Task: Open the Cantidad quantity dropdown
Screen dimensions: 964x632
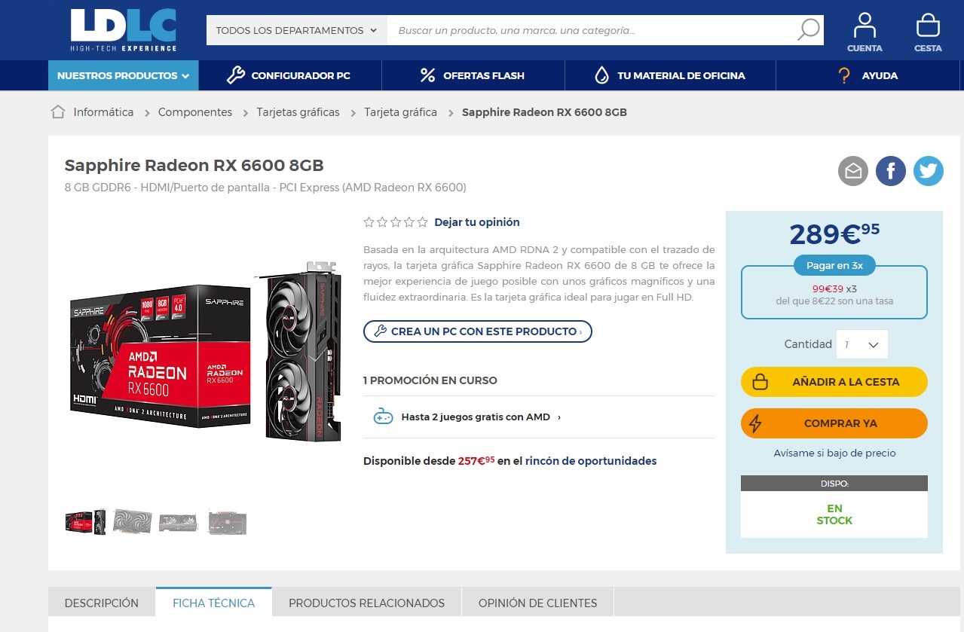Action: pyautogui.click(x=862, y=344)
